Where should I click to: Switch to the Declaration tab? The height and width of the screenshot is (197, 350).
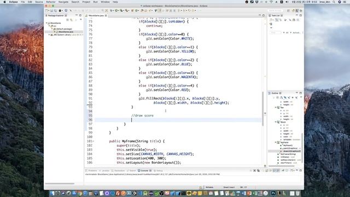pyautogui.click(x=118, y=171)
